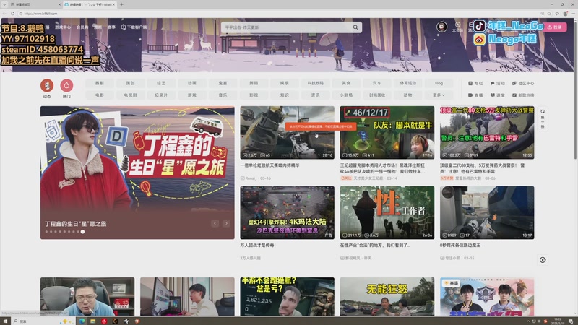Select the 知识 category

tap(284, 95)
